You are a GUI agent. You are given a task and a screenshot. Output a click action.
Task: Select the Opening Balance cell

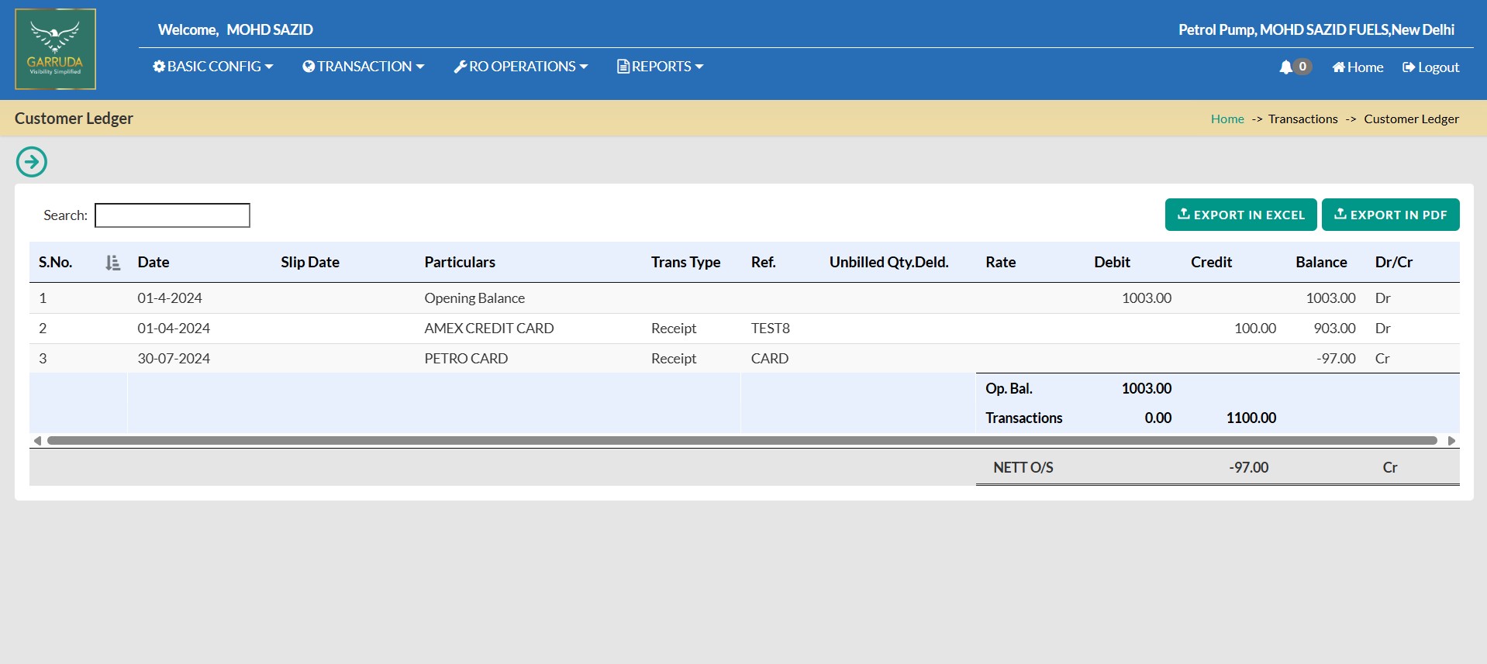(x=474, y=298)
